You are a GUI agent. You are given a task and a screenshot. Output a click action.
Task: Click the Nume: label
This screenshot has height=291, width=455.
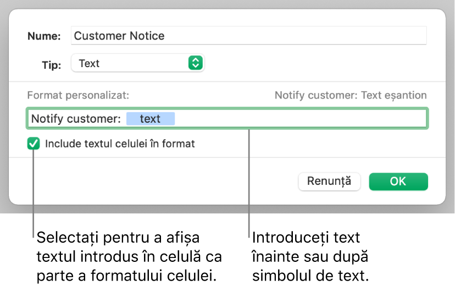[44, 36]
